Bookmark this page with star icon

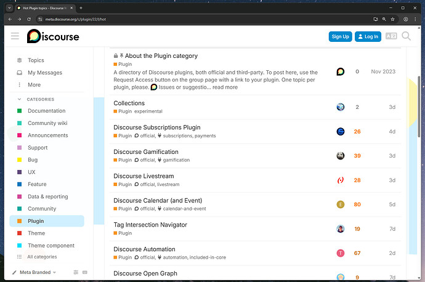point(392,19)
